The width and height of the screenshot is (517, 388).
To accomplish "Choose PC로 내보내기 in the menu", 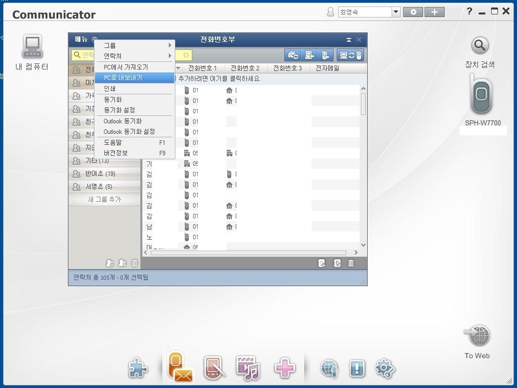I will (134, 78).
